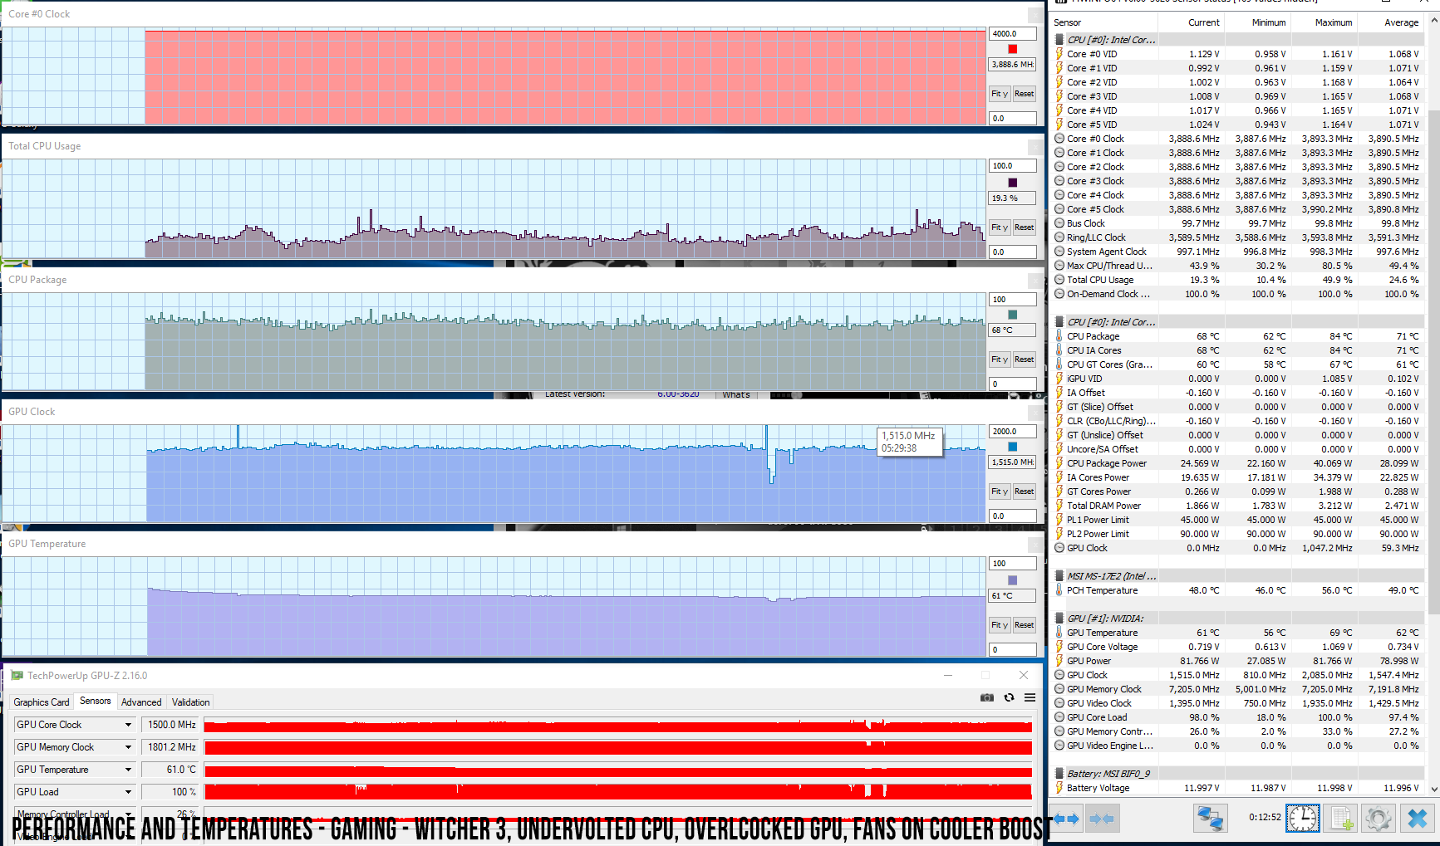Click HWiNFO collapse-columns inward arrows icon
This screenshot has height=846, width=1440.
click(1101, 819)
